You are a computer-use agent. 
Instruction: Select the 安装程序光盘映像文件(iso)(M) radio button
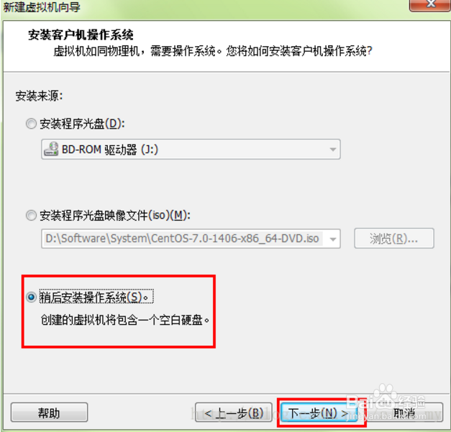(31, 216)
